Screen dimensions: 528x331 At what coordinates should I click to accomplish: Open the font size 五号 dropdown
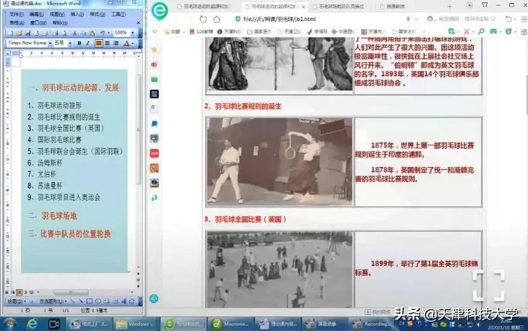pos(70,43)
